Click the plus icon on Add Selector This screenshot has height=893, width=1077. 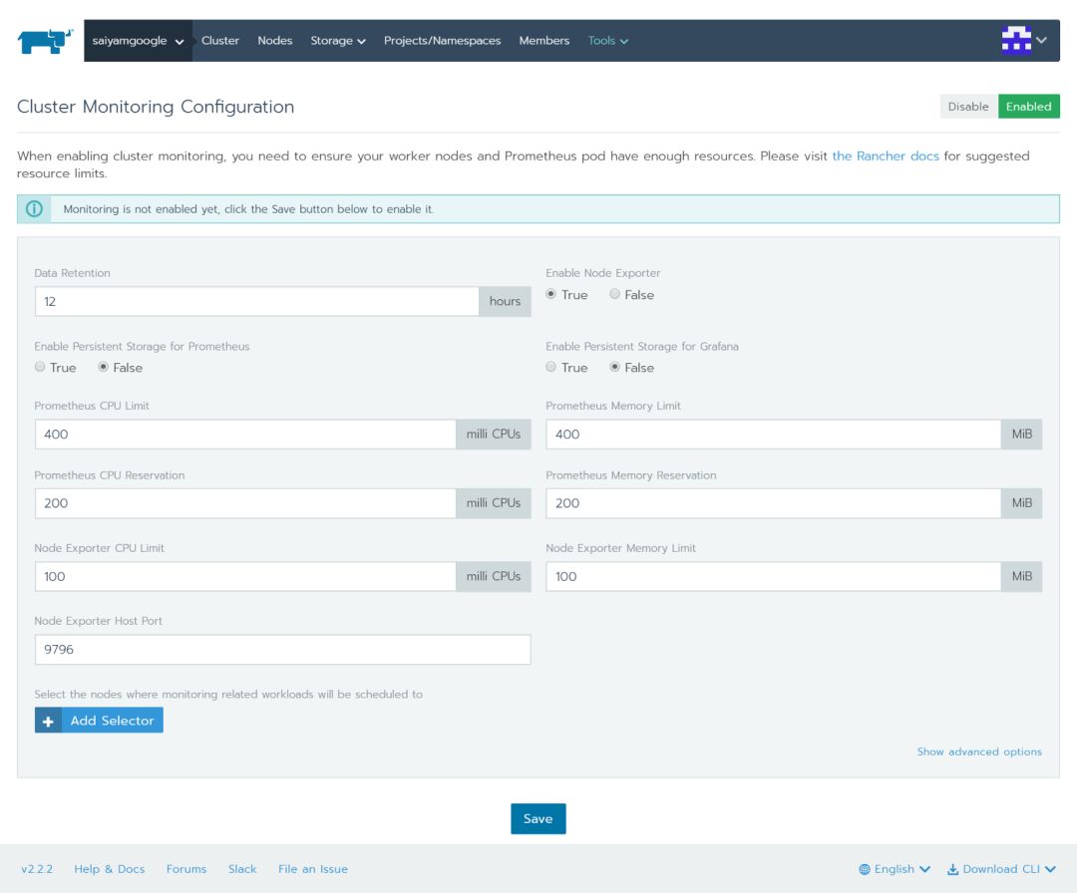coord(48,721)
